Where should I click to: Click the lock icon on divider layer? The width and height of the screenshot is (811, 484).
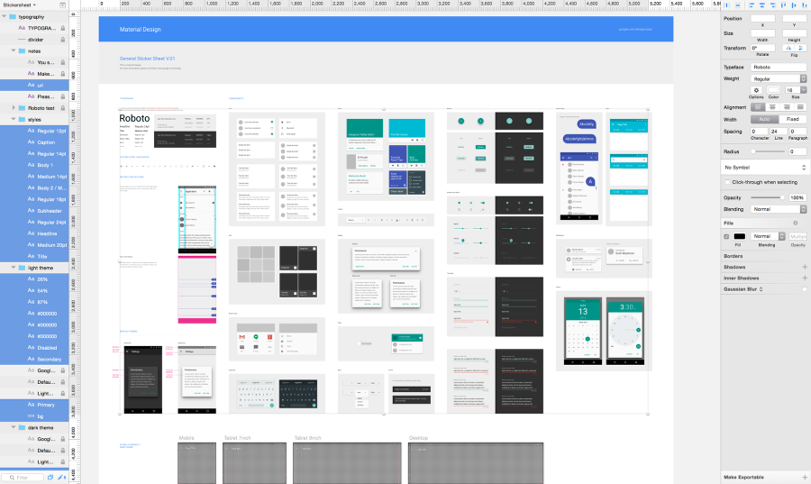coord(62,40)
